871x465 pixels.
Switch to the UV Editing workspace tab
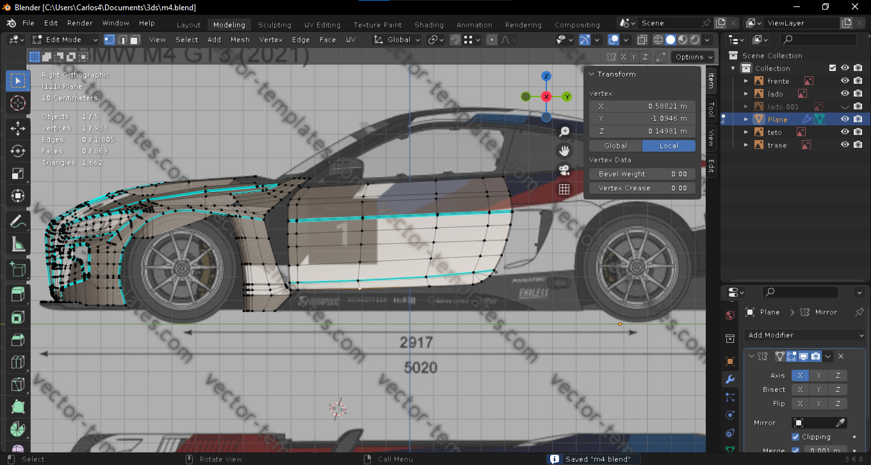pos(322,25)
